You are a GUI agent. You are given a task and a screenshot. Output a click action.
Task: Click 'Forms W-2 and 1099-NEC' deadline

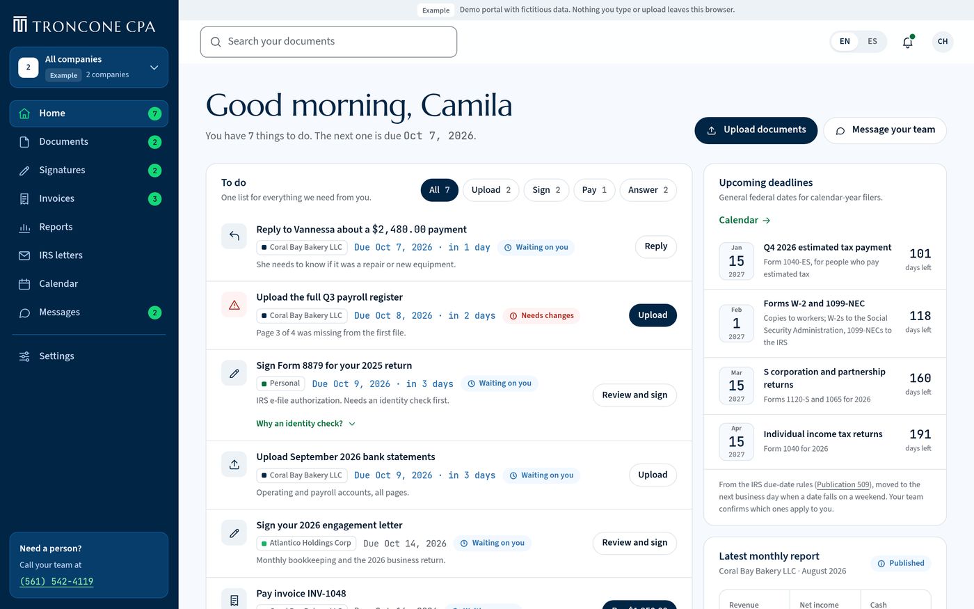tap(814, 304)
